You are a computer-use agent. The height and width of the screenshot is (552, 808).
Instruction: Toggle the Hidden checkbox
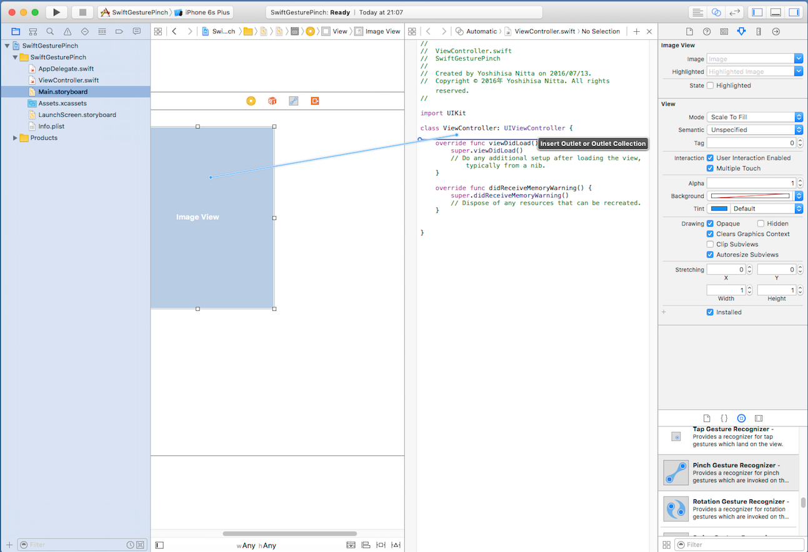(761, 224)
